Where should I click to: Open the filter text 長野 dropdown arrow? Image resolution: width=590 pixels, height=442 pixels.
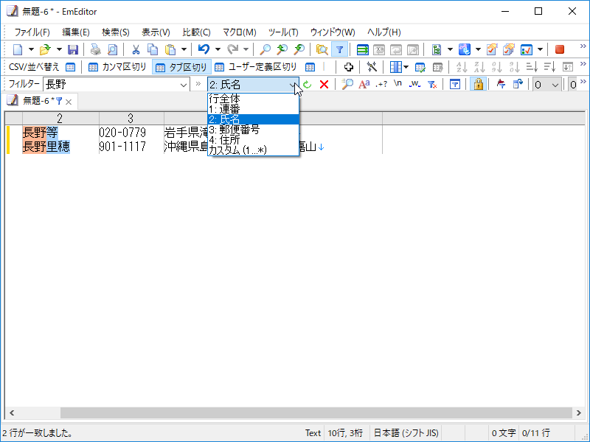pyautogui.click(x=184, y=85)
